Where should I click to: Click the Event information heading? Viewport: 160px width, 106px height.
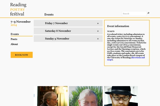click(x=118, y=26)
